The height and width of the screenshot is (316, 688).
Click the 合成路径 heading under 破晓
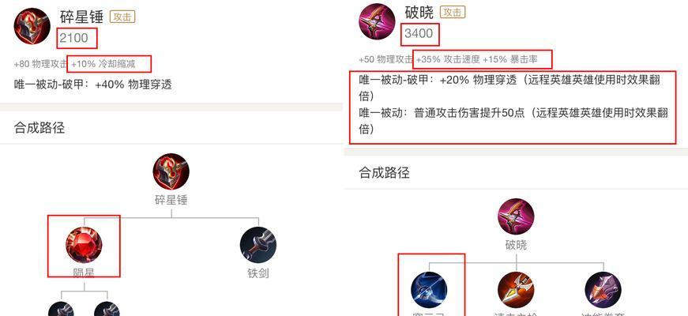point(385,172)
